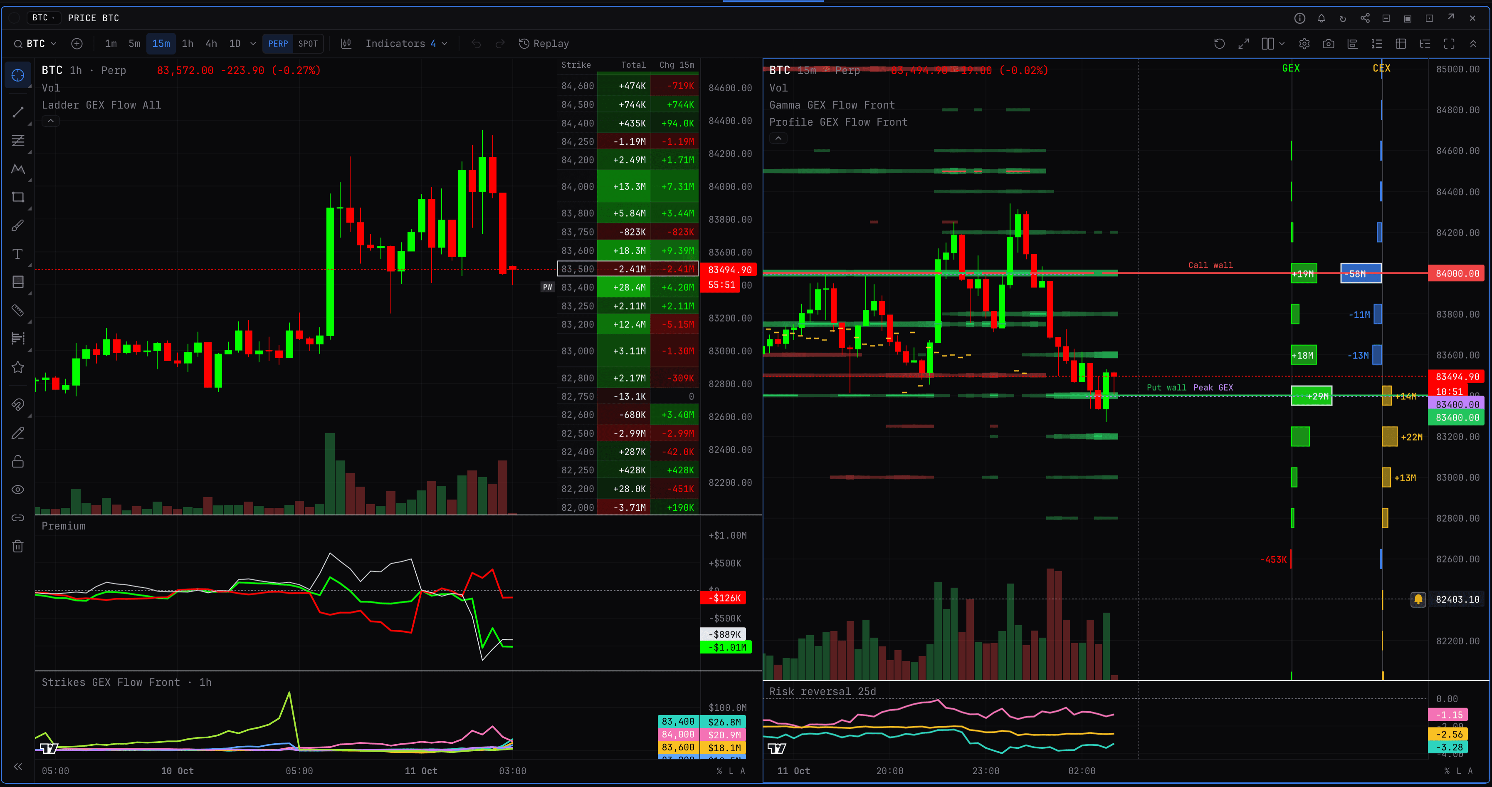This screenshot has height=787, width=1492.
Task: Open the ruler measure tool
Action: click(18, 310)
